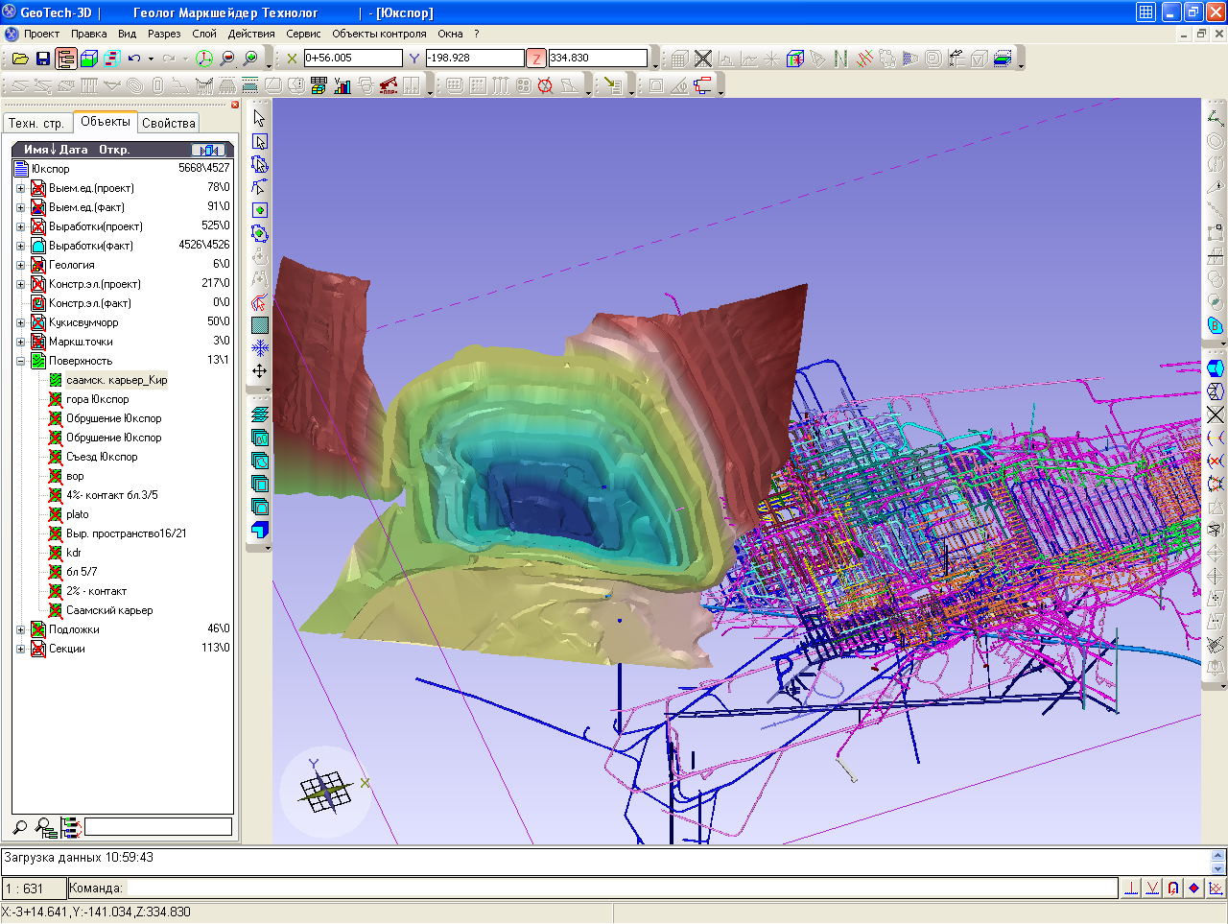The height and width of the screenshot is (924, 1228).
Task: Click the zoom out magnifier icon
Action: (227, 59)
